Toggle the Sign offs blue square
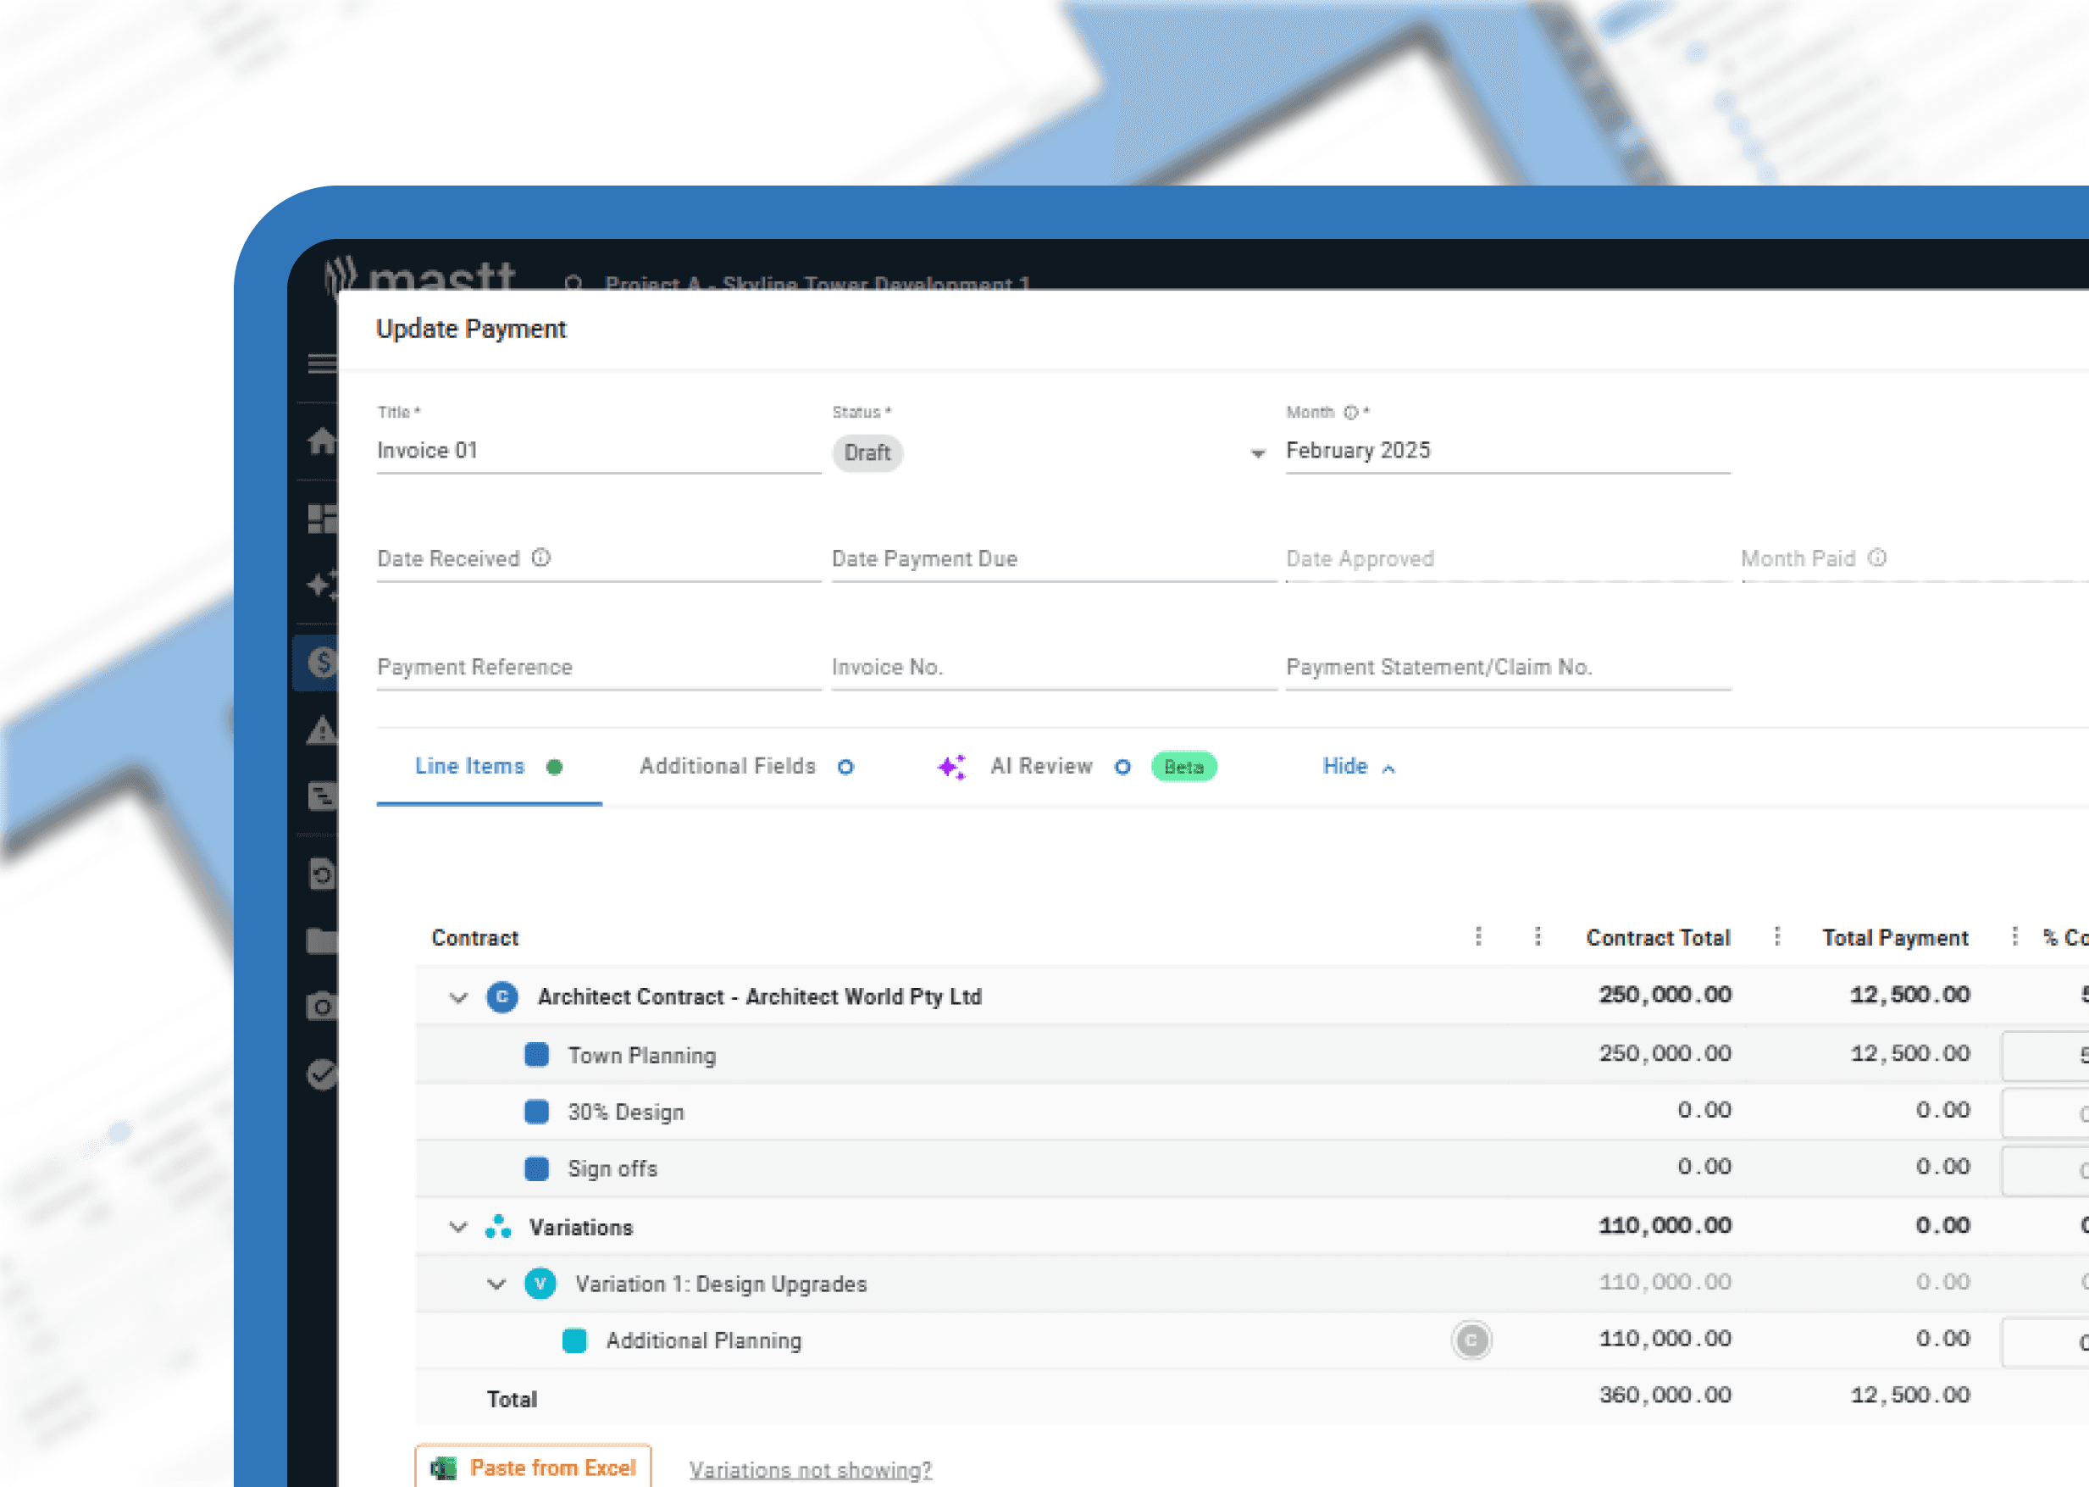The width and height of the screenshot is (2089, 1487). click(536, 1168)
